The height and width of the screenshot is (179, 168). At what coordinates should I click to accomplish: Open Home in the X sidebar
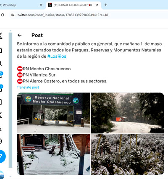[1, 50]
